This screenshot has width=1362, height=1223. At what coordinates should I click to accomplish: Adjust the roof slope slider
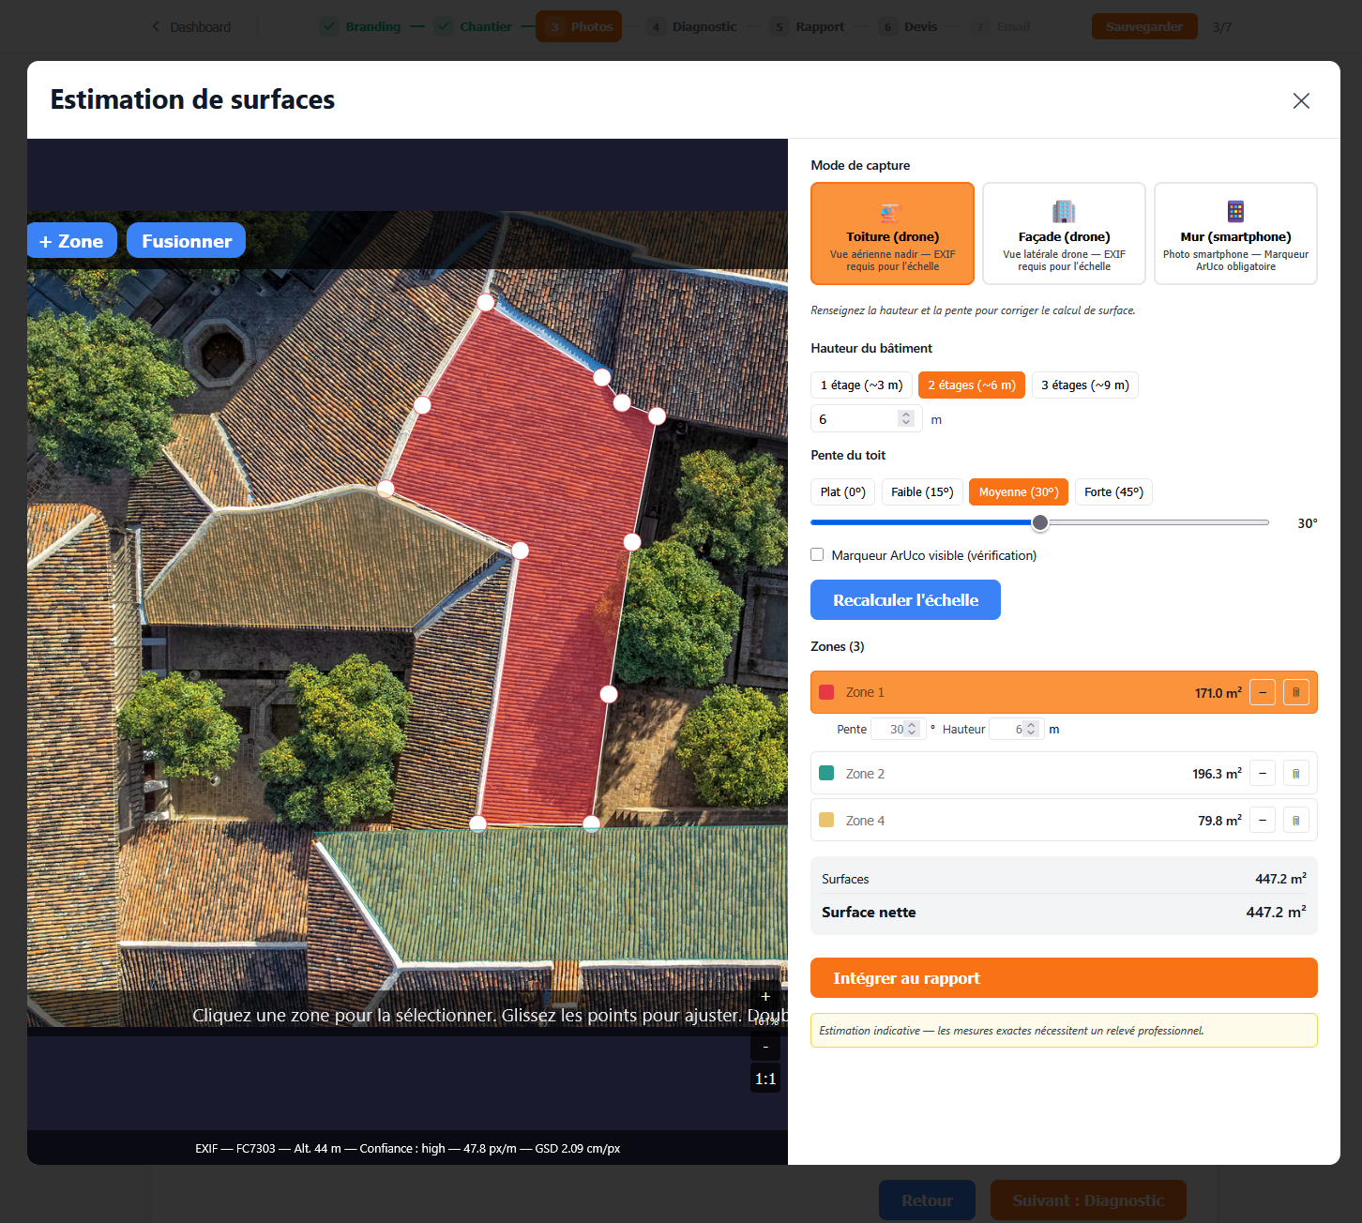[1039, 522]
